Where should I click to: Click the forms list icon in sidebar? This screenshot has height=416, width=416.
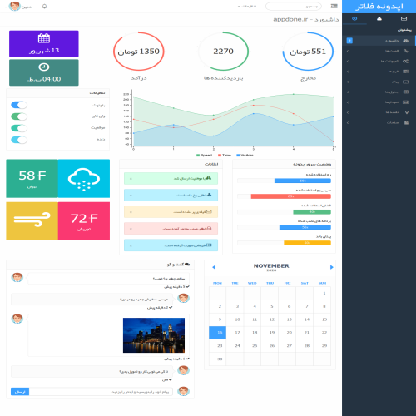[x=405, y=72]
